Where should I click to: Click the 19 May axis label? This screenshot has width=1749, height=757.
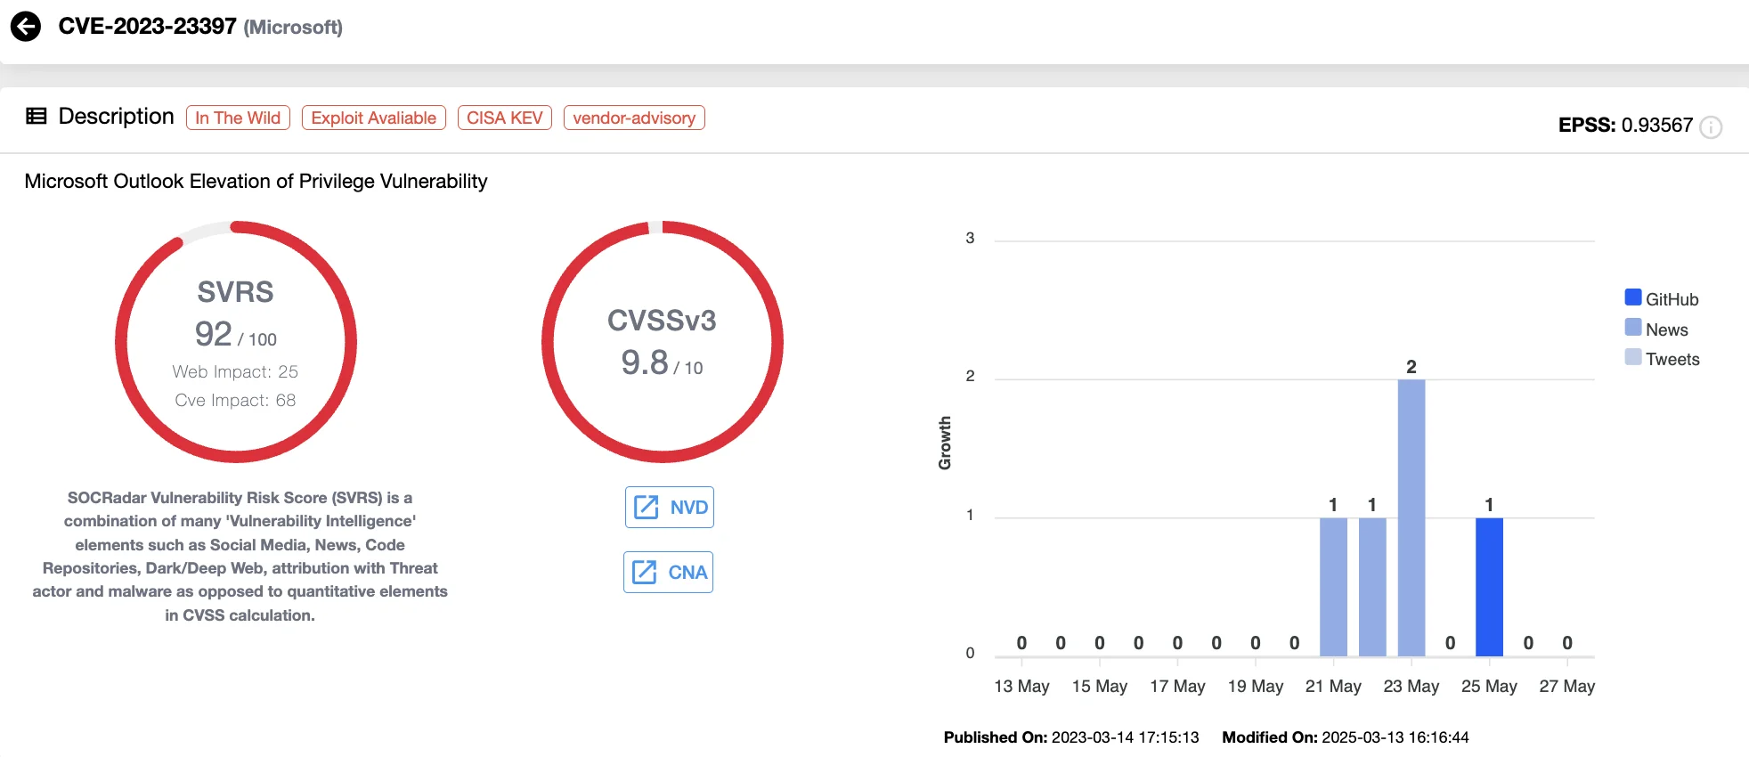pyautogui.click(x=1256, y=687)
